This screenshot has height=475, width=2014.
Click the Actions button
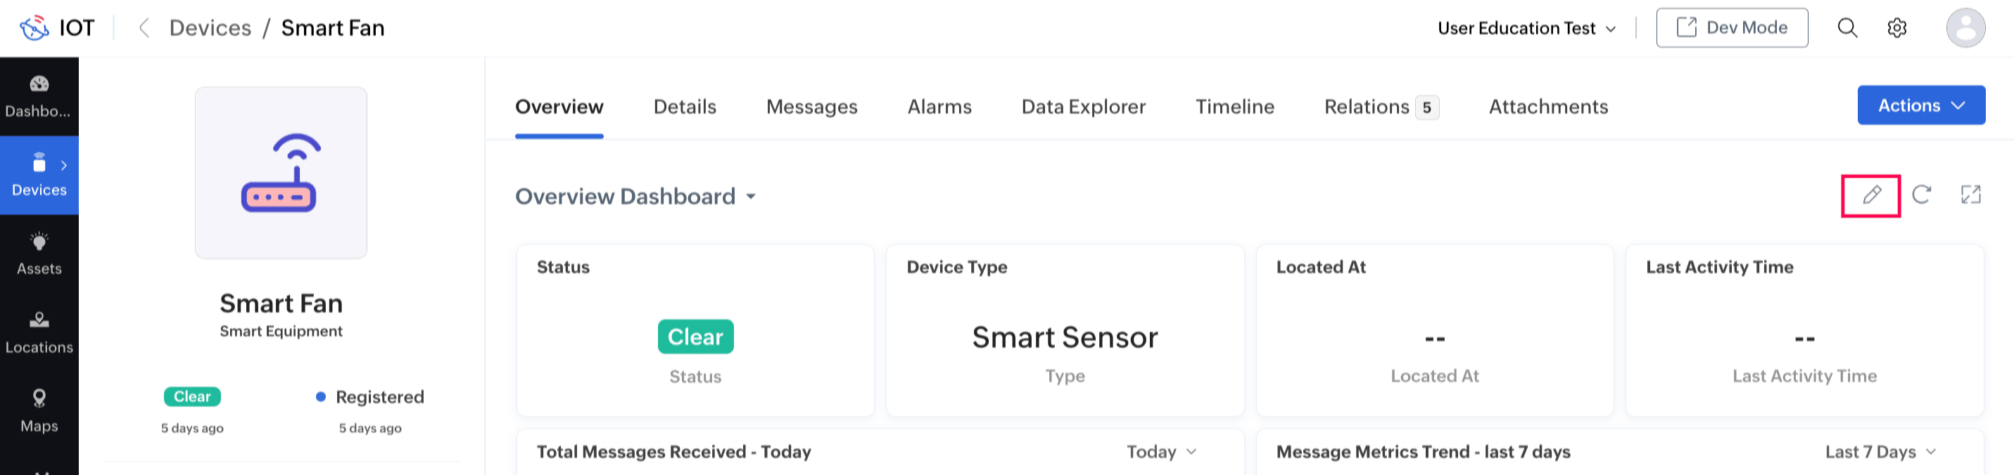1920,105
